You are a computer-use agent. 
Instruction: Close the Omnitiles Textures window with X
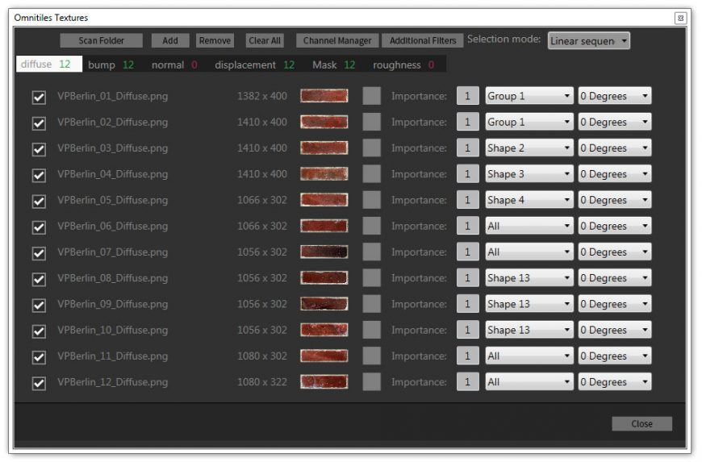click(680, 18)
